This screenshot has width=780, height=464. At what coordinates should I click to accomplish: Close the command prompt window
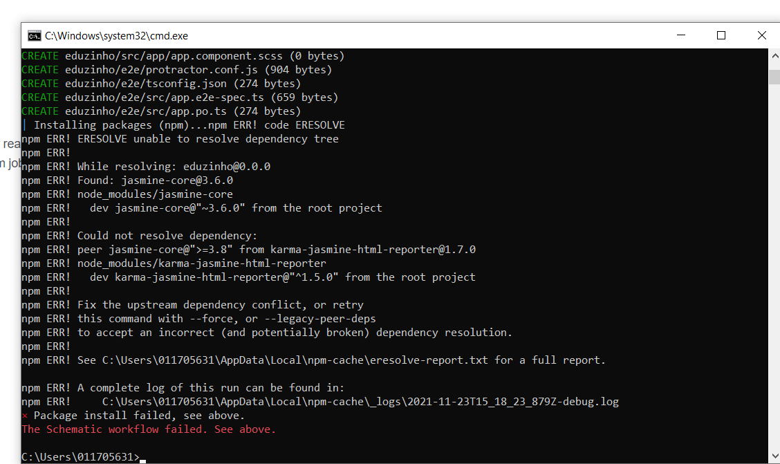pyautogui.click(x=761, y=35)
